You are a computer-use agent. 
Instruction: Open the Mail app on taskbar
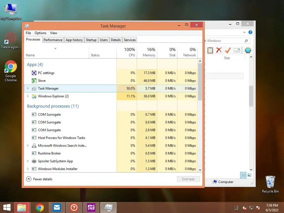(57, 207)
